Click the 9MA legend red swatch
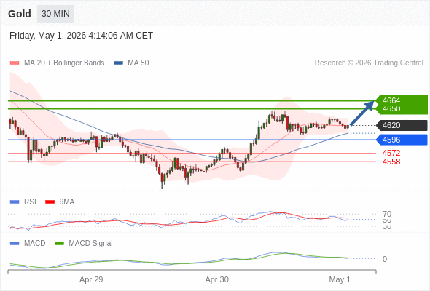This screenshot has width=430, height=291. [50, 202]
